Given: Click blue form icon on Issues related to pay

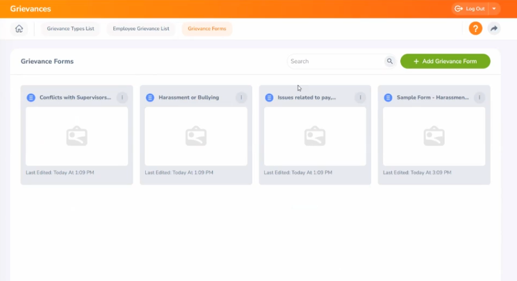Looking at the screenshot, I should click(269, 97).
